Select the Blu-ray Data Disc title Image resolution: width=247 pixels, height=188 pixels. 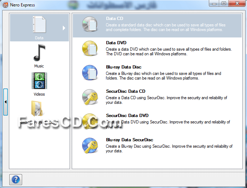click(123, 67)
